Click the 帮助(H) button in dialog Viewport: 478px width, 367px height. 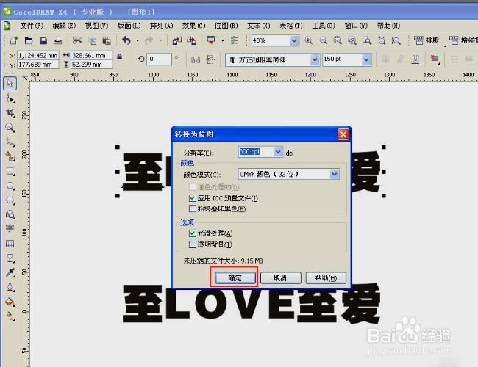point(326,277)
